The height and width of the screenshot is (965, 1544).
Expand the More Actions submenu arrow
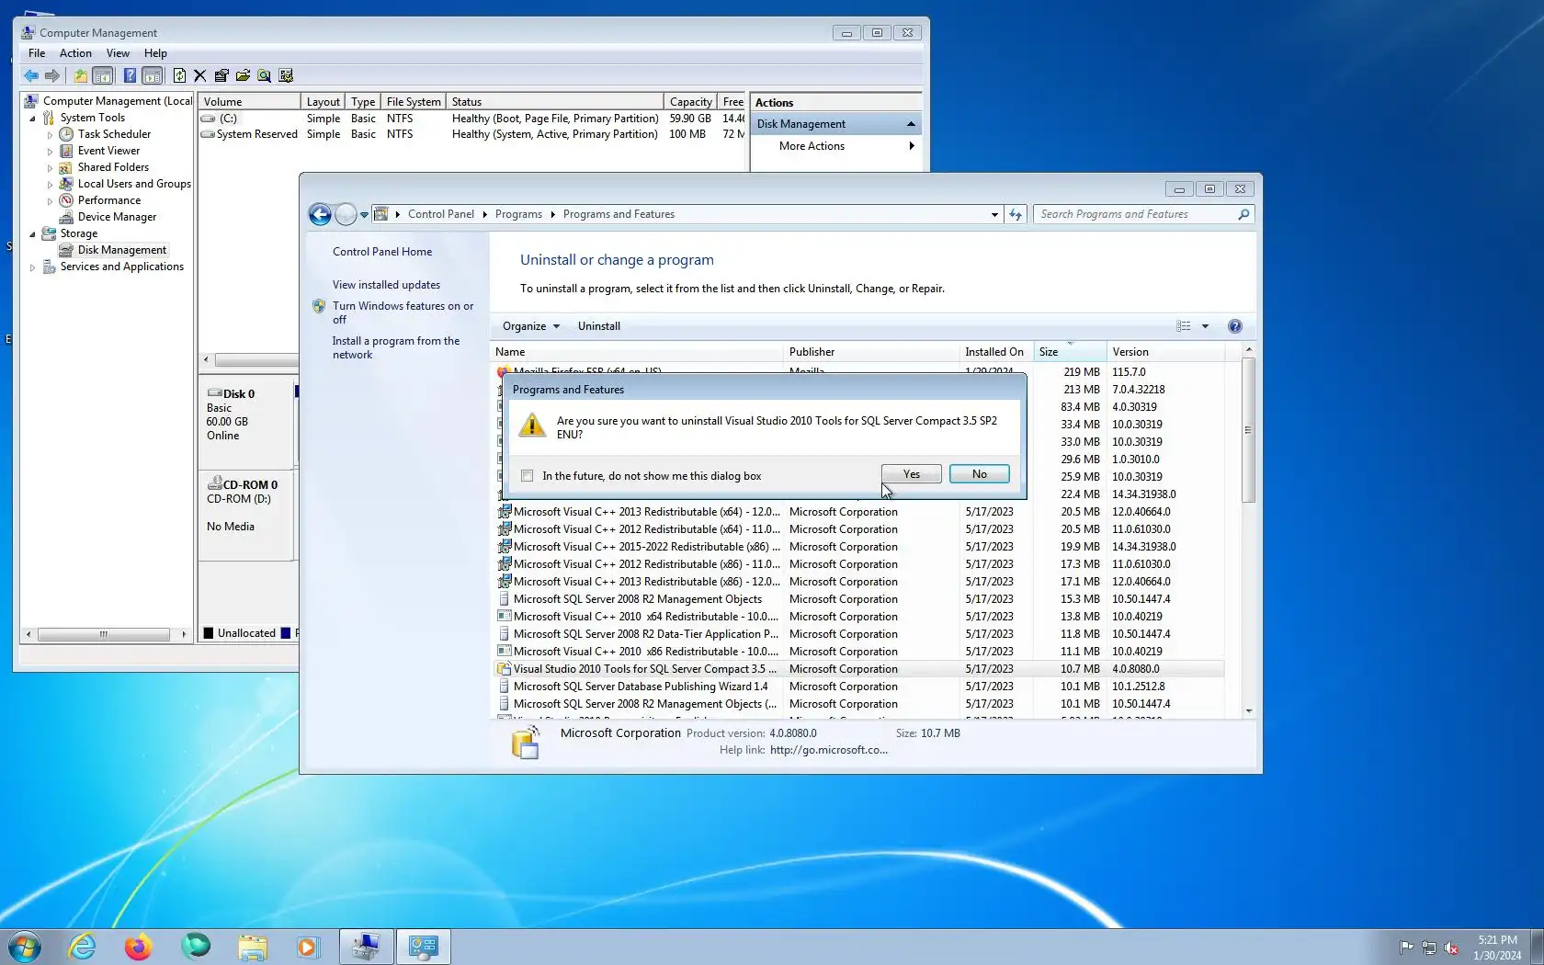click(912, 146)
